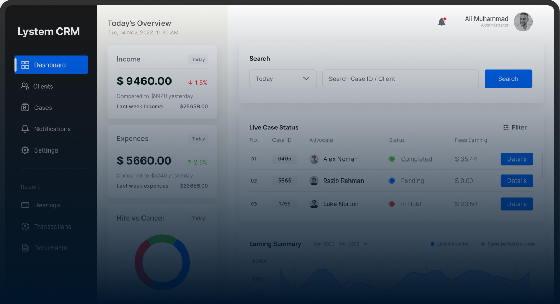Viewport: 560px width, 304px height.
Task: Click the Cases icon in sidebar
Action: [x=25, y=108]
